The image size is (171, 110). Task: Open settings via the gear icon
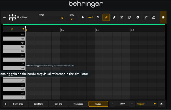coord(138,17)
